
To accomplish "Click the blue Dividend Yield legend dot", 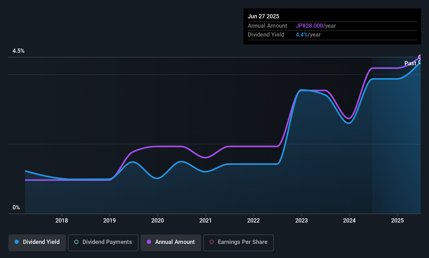I will coord(17,242).
